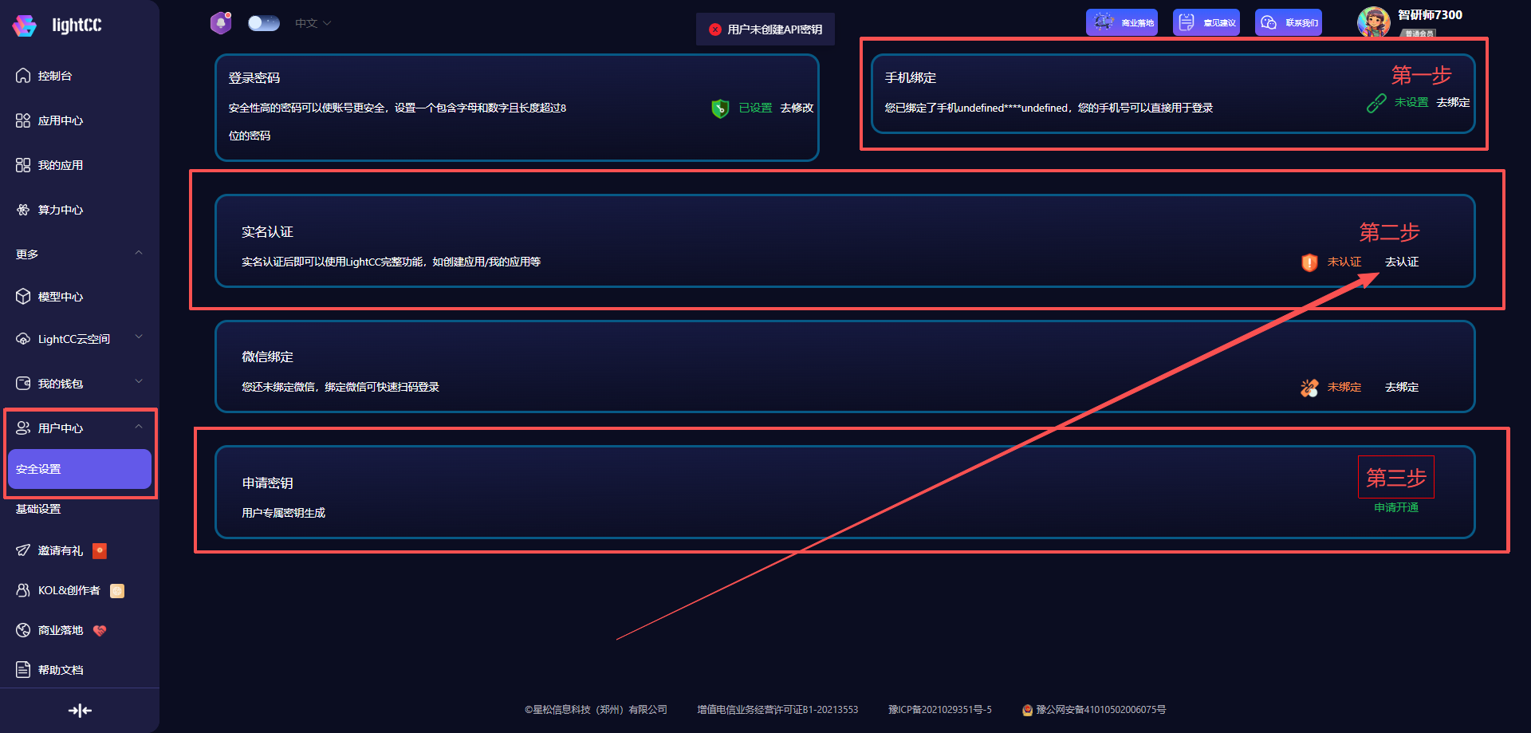Screen dimensions: 1531x733
Task: Click 申请开通 to apply for key
Action: tap(1395, 507)
